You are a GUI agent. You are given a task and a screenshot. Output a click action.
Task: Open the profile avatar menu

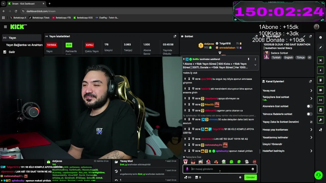pos(317,27)
